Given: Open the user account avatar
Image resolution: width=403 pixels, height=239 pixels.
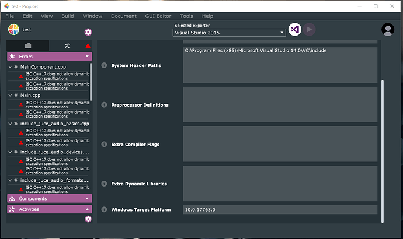Looking at the screenshot, I should 388,30.
